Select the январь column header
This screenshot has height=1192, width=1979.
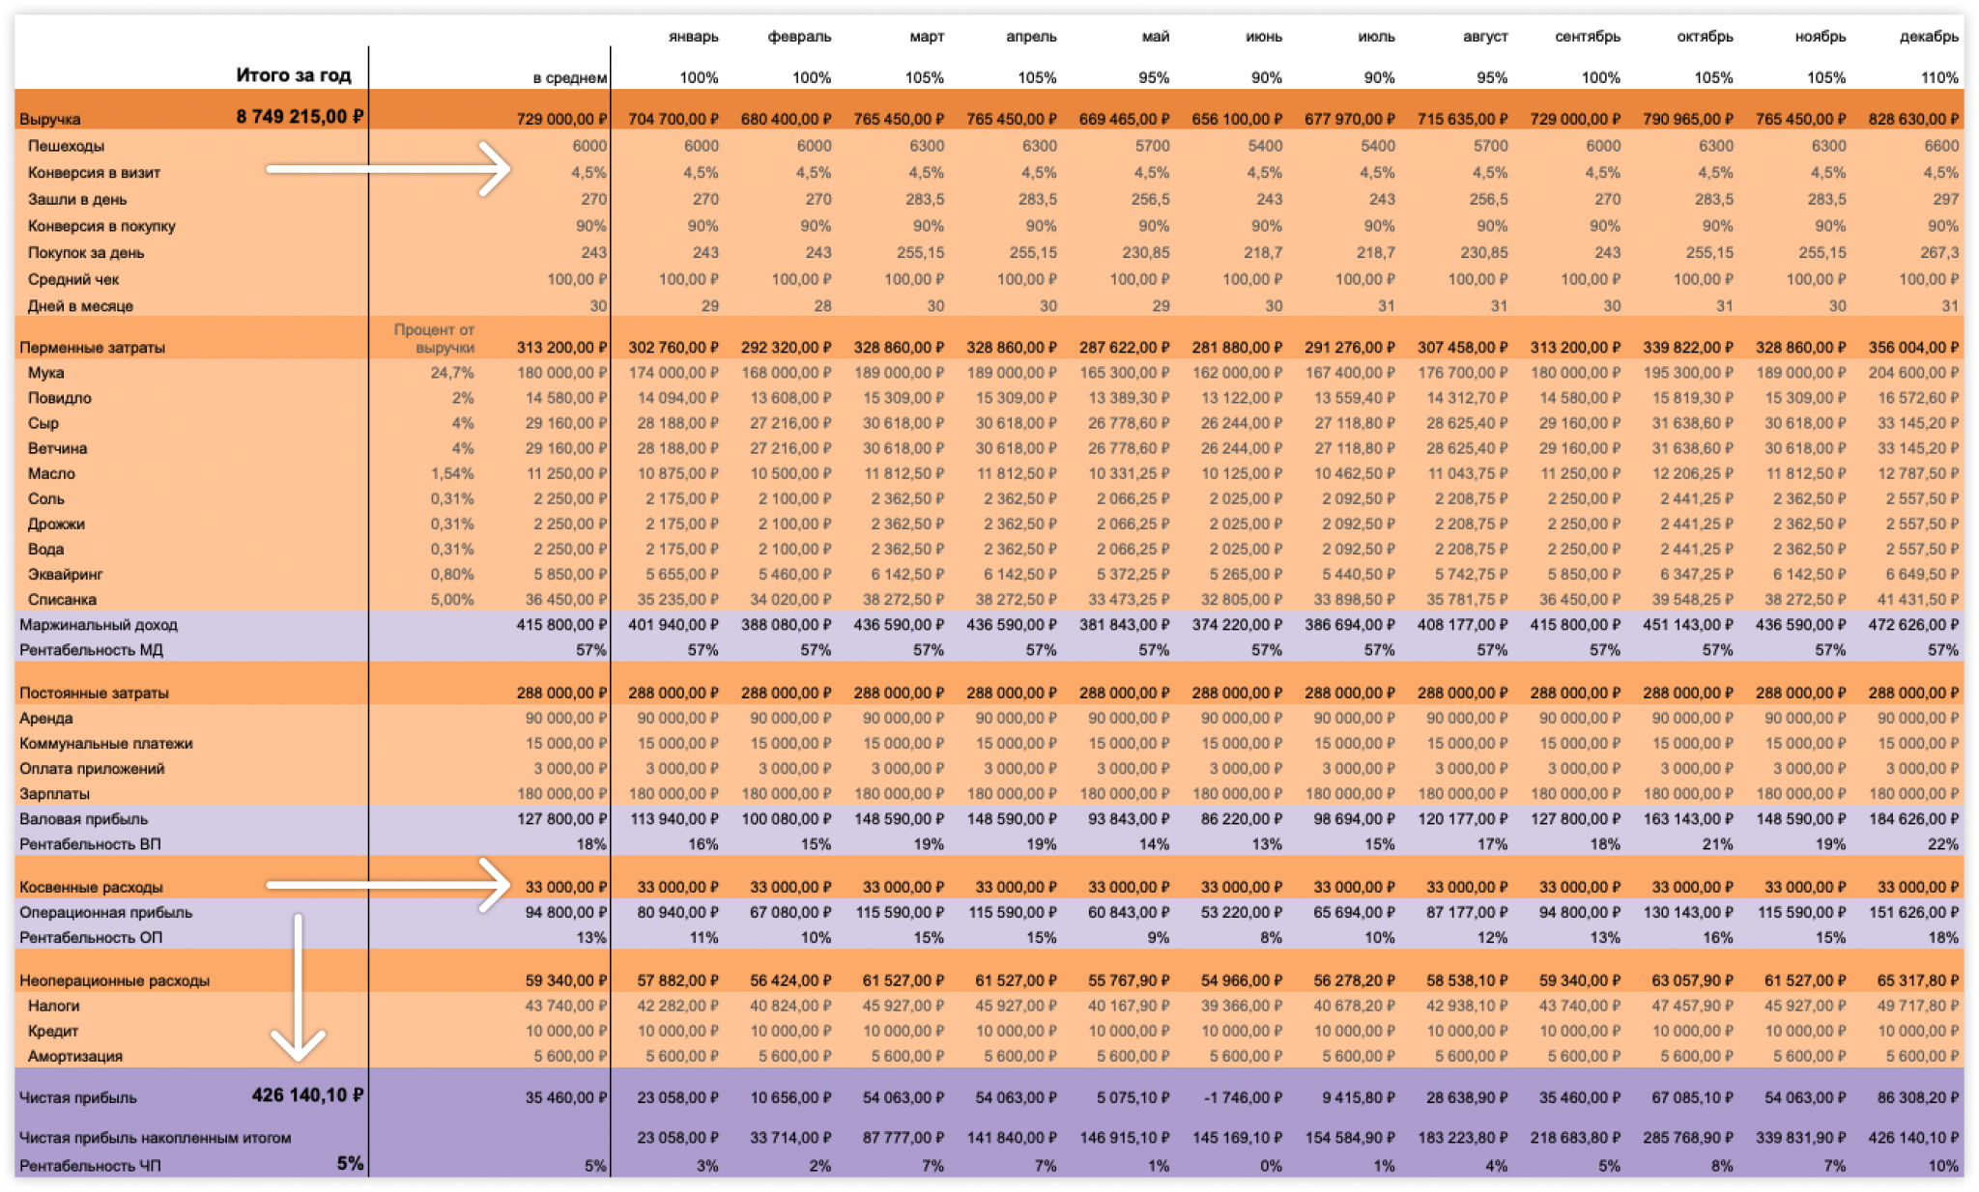pos(693,37)
